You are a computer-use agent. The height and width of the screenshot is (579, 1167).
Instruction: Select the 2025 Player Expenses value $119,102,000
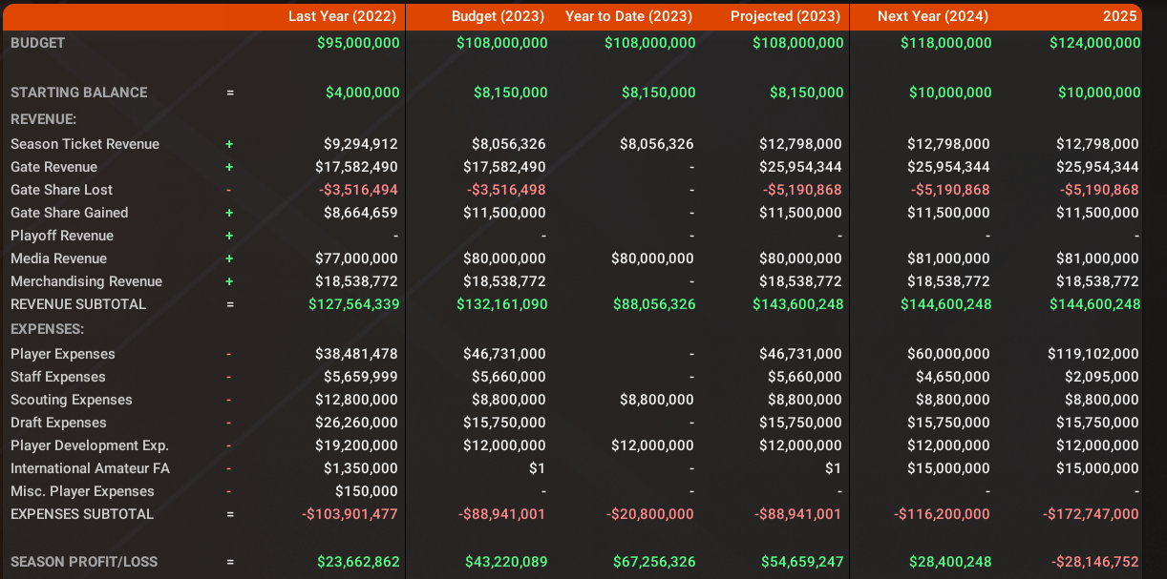[1097, 354]
